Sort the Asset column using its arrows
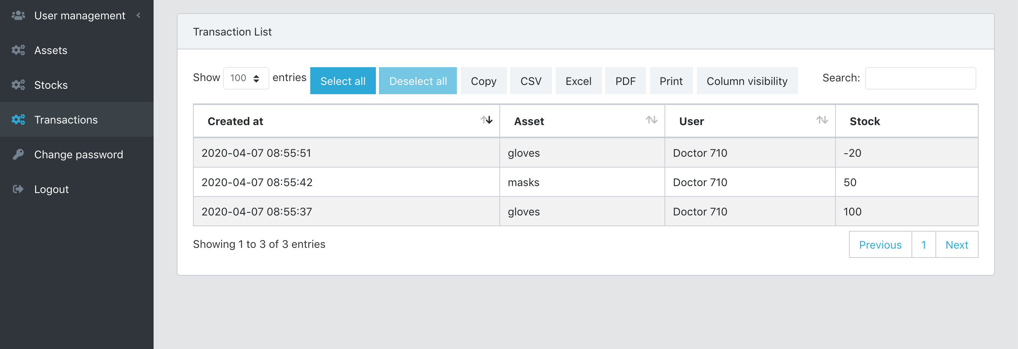Image resolution: width=1018 pixels, height=349 pixels. [x=651, y=120]
